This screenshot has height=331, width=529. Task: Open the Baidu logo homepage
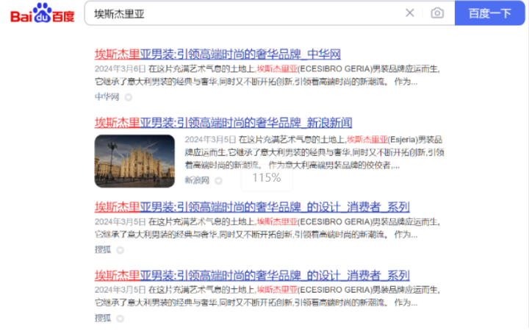pyautogui.click(x=43, y=13)
